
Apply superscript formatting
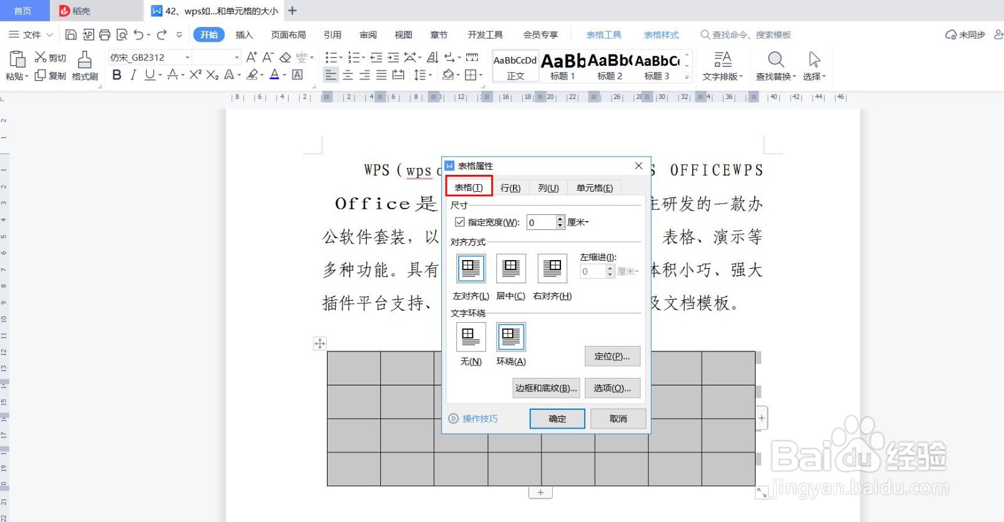pyautogui.click(x=196, y=75)
